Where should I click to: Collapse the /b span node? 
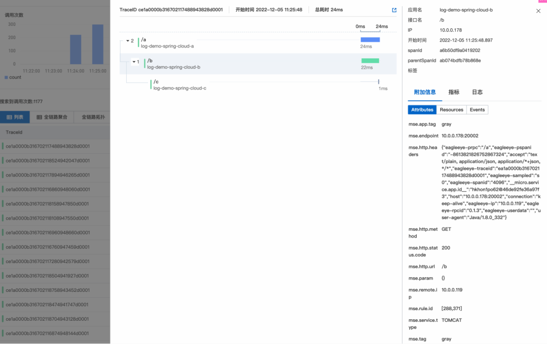(x=134, y=62)
